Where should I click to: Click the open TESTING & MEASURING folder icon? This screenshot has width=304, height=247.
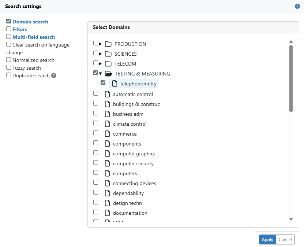109,74
